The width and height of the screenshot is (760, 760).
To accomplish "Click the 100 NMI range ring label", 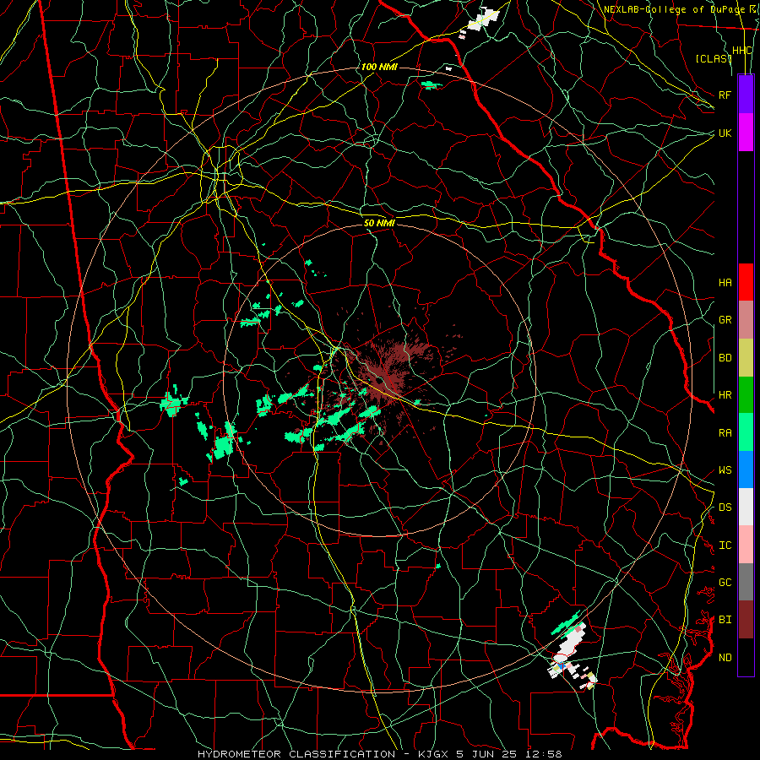I will coord(379,67).
